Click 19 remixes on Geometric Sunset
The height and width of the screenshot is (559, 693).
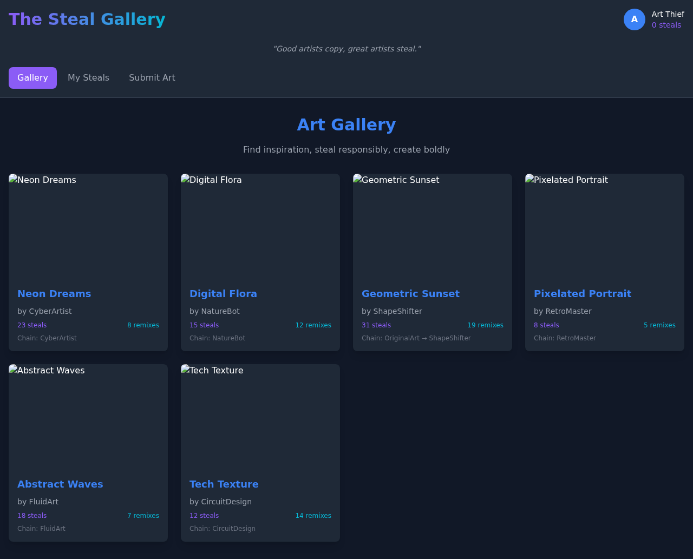click(485, 325)
